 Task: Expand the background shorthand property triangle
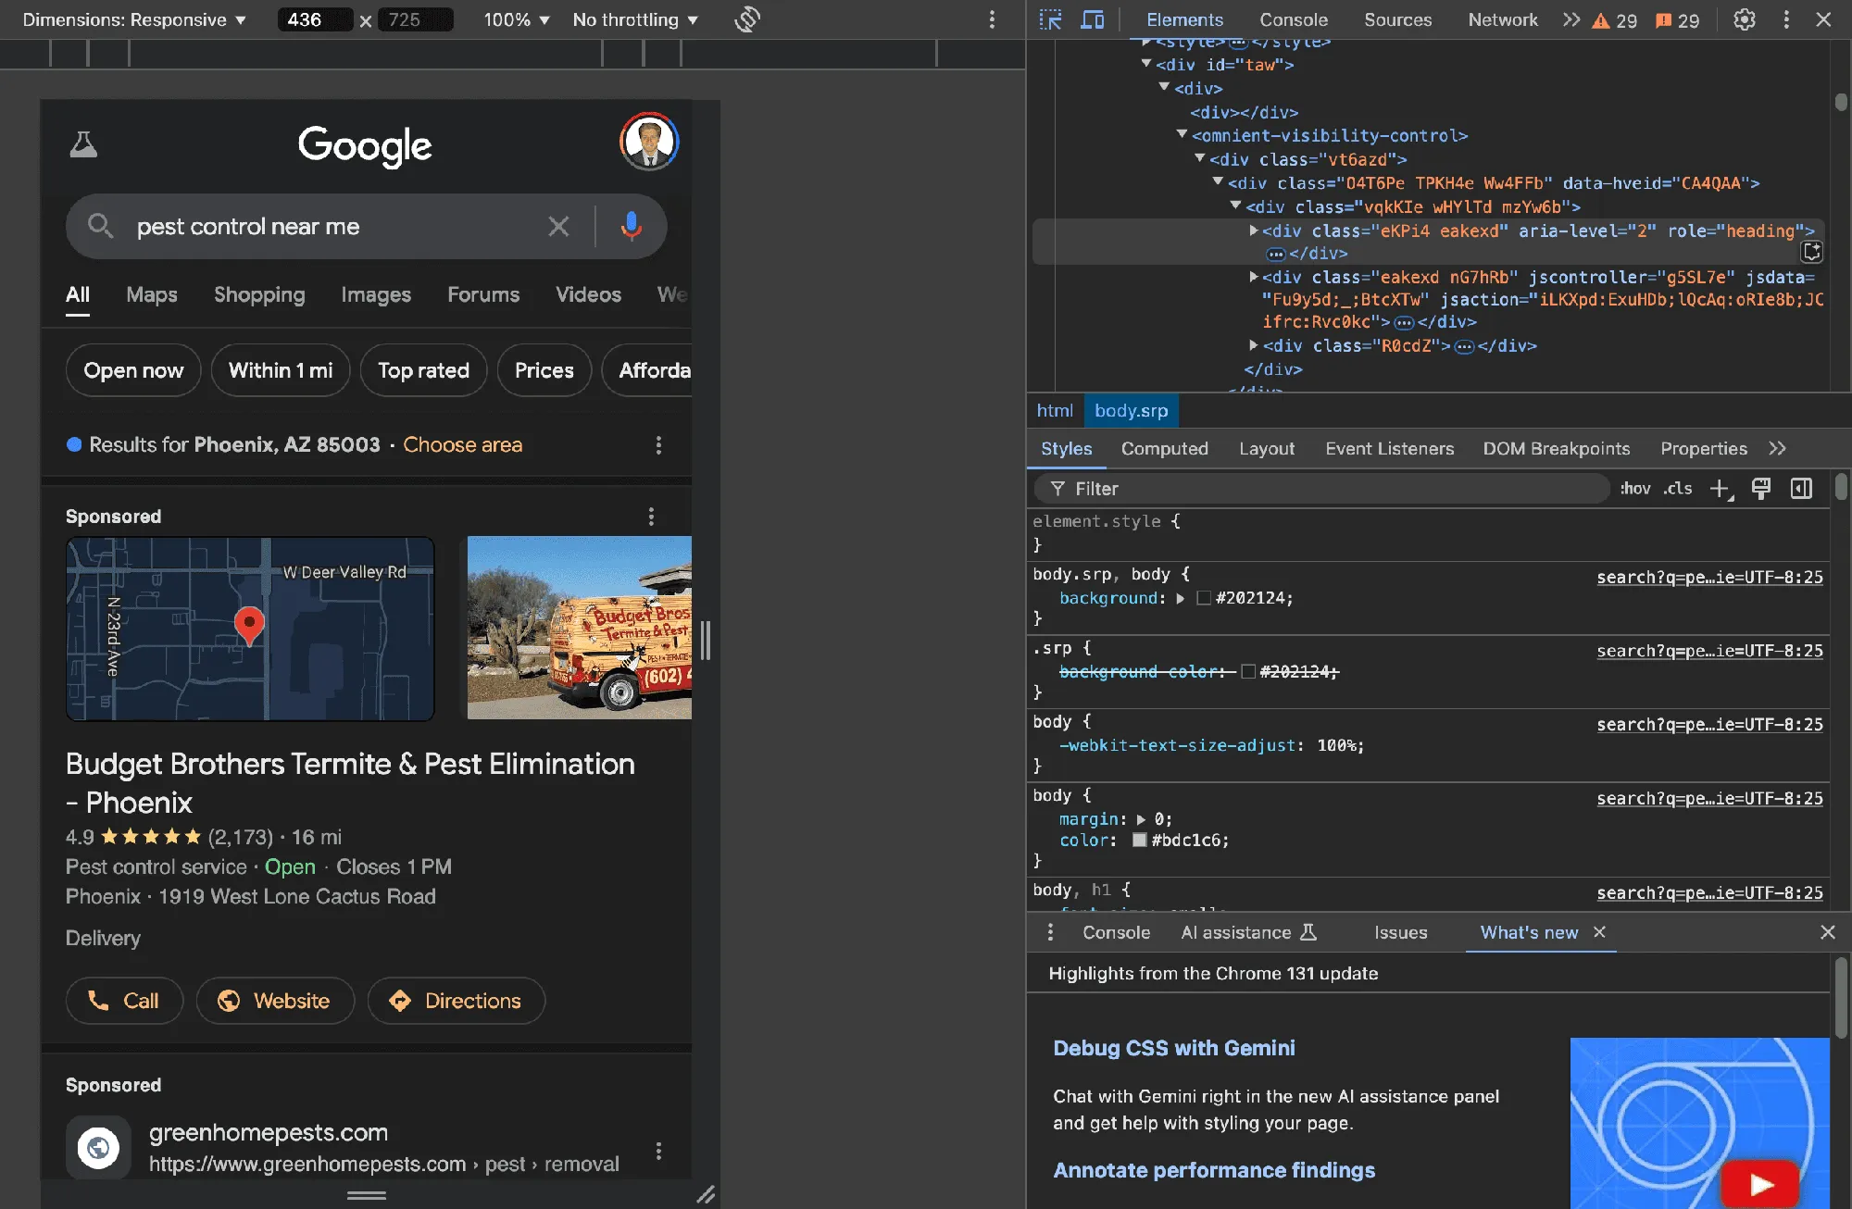[x=1181, y=599]
